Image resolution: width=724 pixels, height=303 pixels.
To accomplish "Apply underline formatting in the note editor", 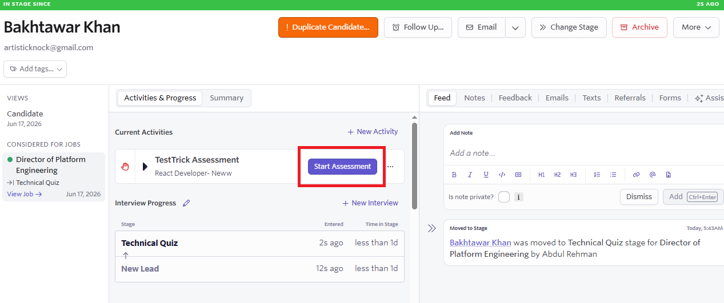I will point(486,175).
